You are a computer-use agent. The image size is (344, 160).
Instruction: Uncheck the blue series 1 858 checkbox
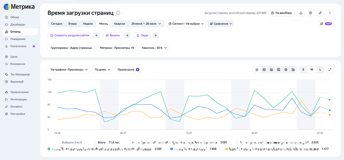(x=171, y=149)
